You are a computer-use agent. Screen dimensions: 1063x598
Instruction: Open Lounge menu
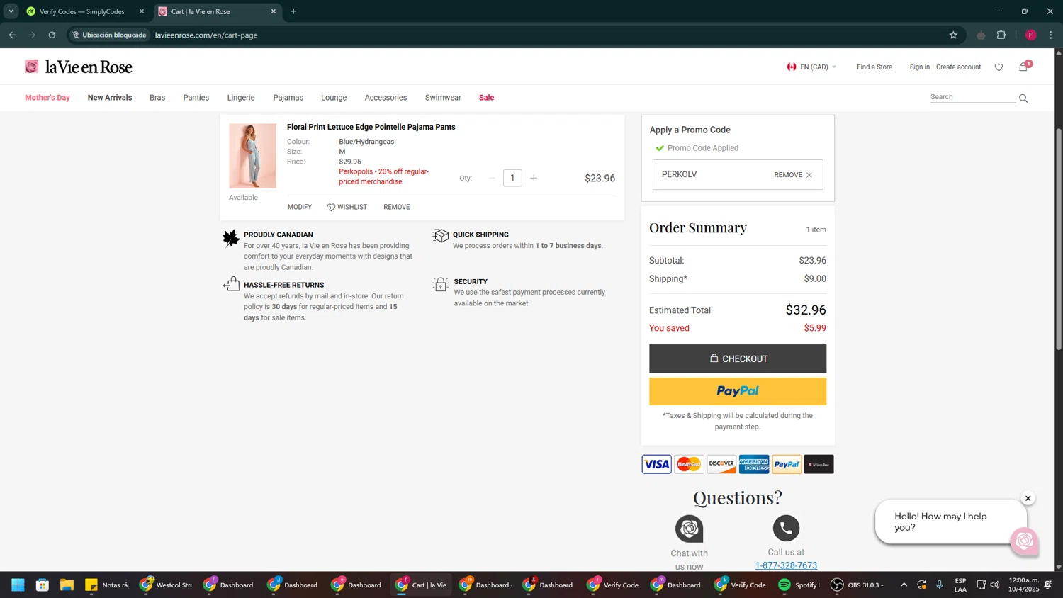(334, 98)
